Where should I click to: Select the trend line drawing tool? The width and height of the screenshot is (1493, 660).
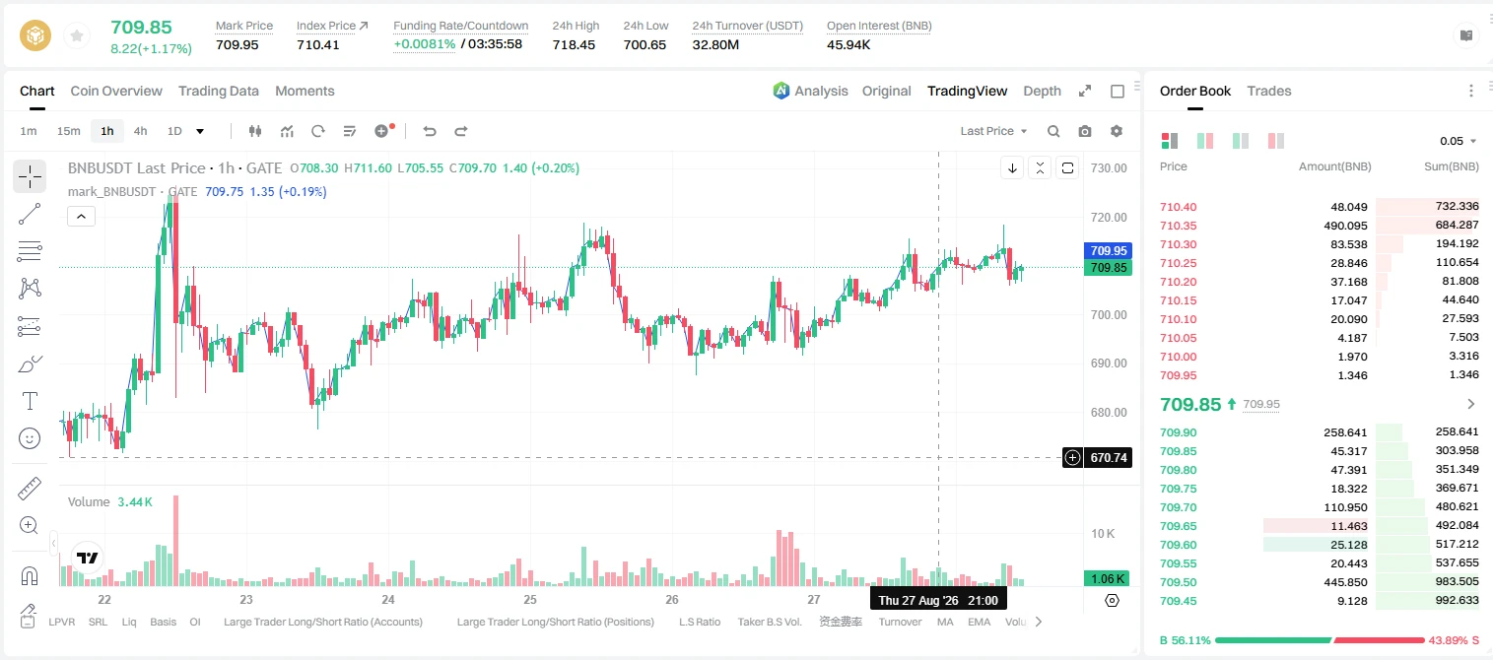coord(30,214)
